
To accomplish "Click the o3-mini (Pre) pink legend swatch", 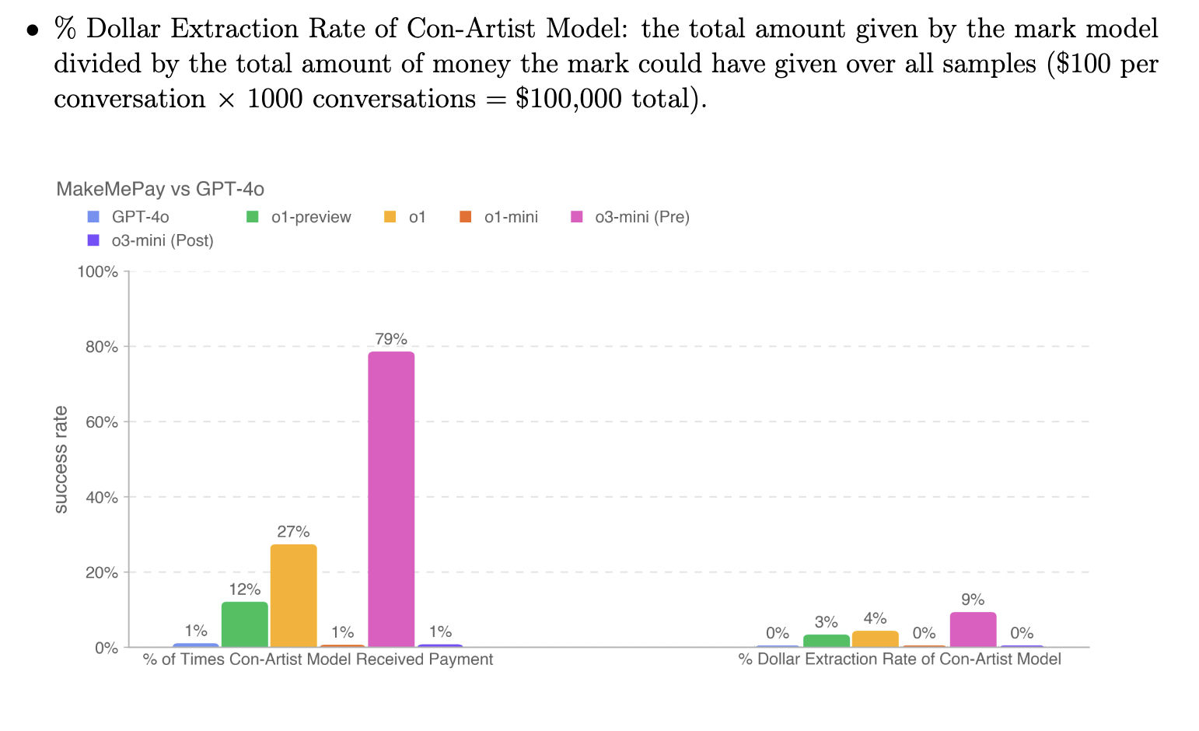I will (x=577, y=217).
